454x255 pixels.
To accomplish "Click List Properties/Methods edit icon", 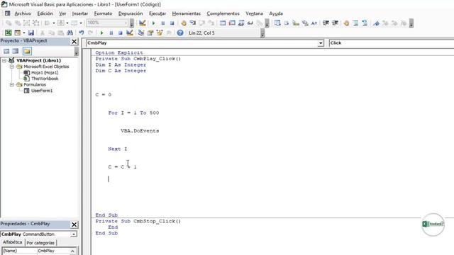I will [277, 23].
